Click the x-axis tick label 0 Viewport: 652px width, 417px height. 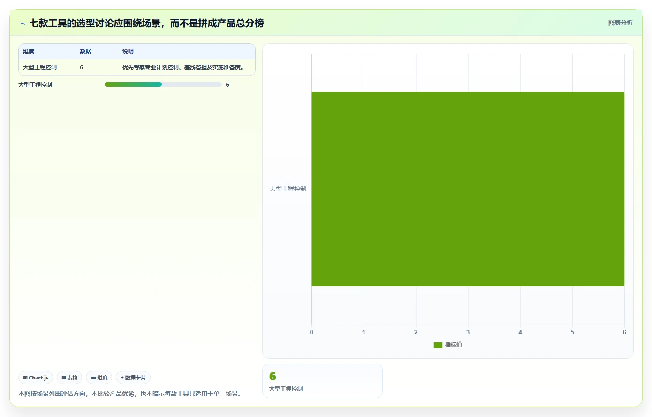(311, 332)
